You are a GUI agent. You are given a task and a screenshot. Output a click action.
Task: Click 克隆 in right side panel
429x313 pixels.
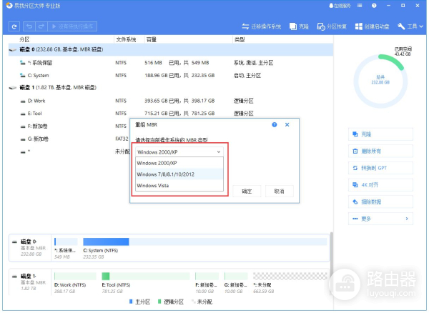pos(380,134)
